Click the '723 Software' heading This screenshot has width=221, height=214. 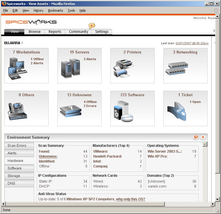132,95
